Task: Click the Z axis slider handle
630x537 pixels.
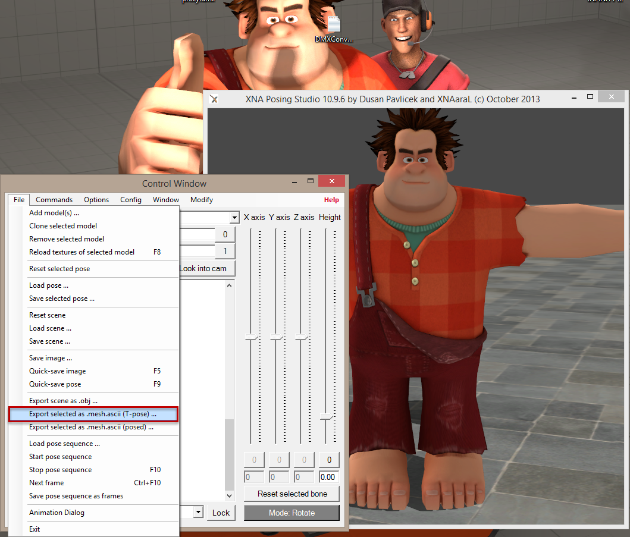Action: pyautogui.click(x=302, y=337)
